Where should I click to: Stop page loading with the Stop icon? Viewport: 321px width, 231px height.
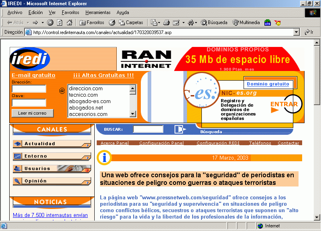(x=50, y=22)
